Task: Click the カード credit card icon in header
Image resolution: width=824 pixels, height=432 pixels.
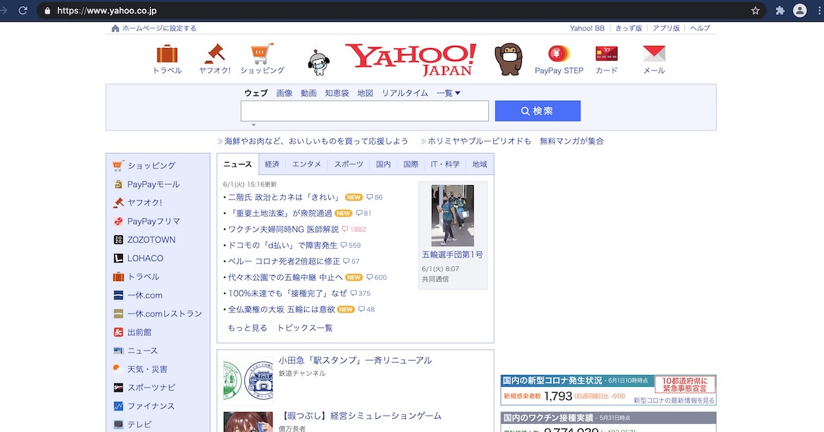Action: pos(606,53)
